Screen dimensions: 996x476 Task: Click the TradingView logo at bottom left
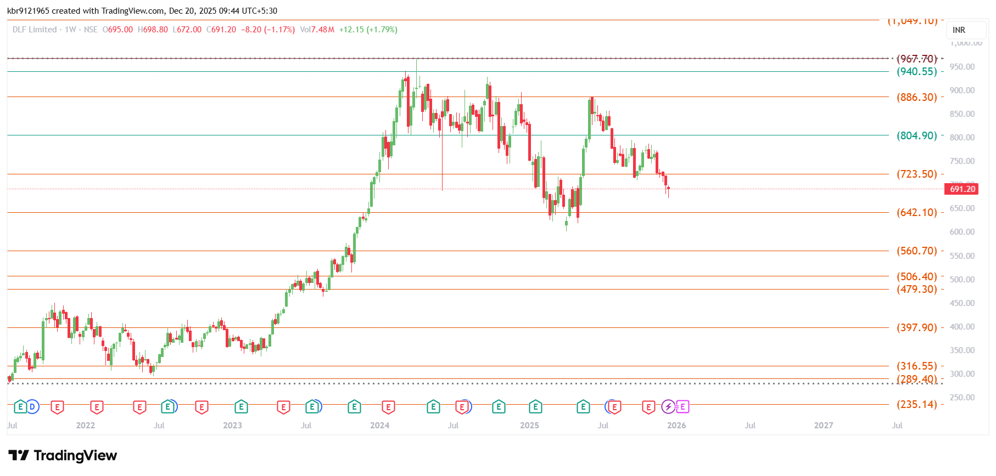[x=63, y=455]
